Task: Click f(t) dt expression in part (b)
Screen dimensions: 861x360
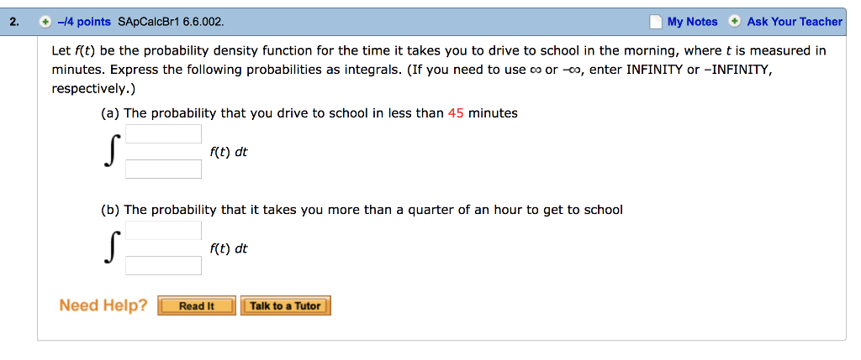Action: (229, 248)
